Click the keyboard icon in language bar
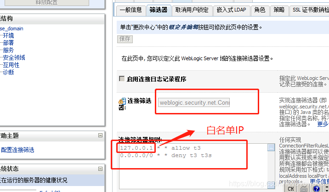Viewport: 329px width, 192px height. (x=304, y=189)
